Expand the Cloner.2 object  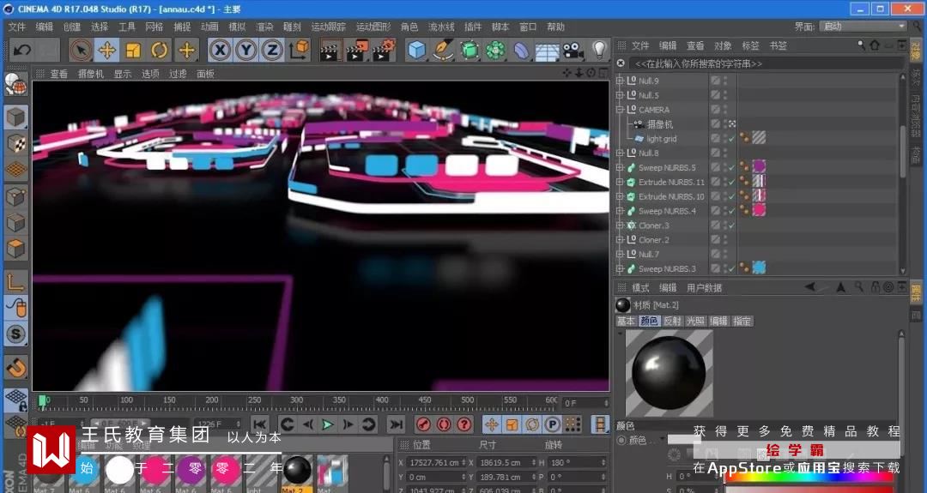tap(620, 240)
